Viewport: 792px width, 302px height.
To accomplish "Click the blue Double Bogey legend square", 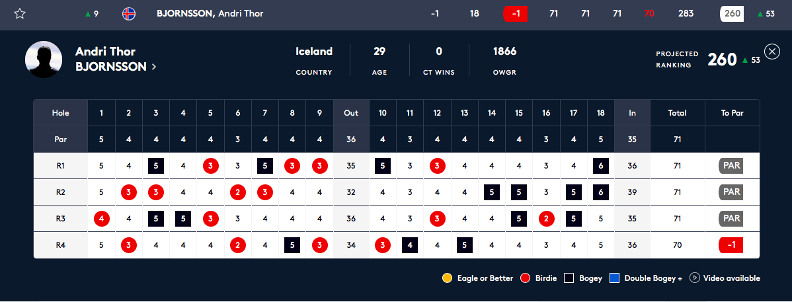I will click(614, 278).
